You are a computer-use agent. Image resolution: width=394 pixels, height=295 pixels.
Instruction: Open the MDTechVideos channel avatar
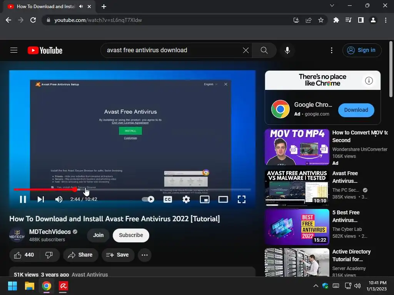coord(17,235)
